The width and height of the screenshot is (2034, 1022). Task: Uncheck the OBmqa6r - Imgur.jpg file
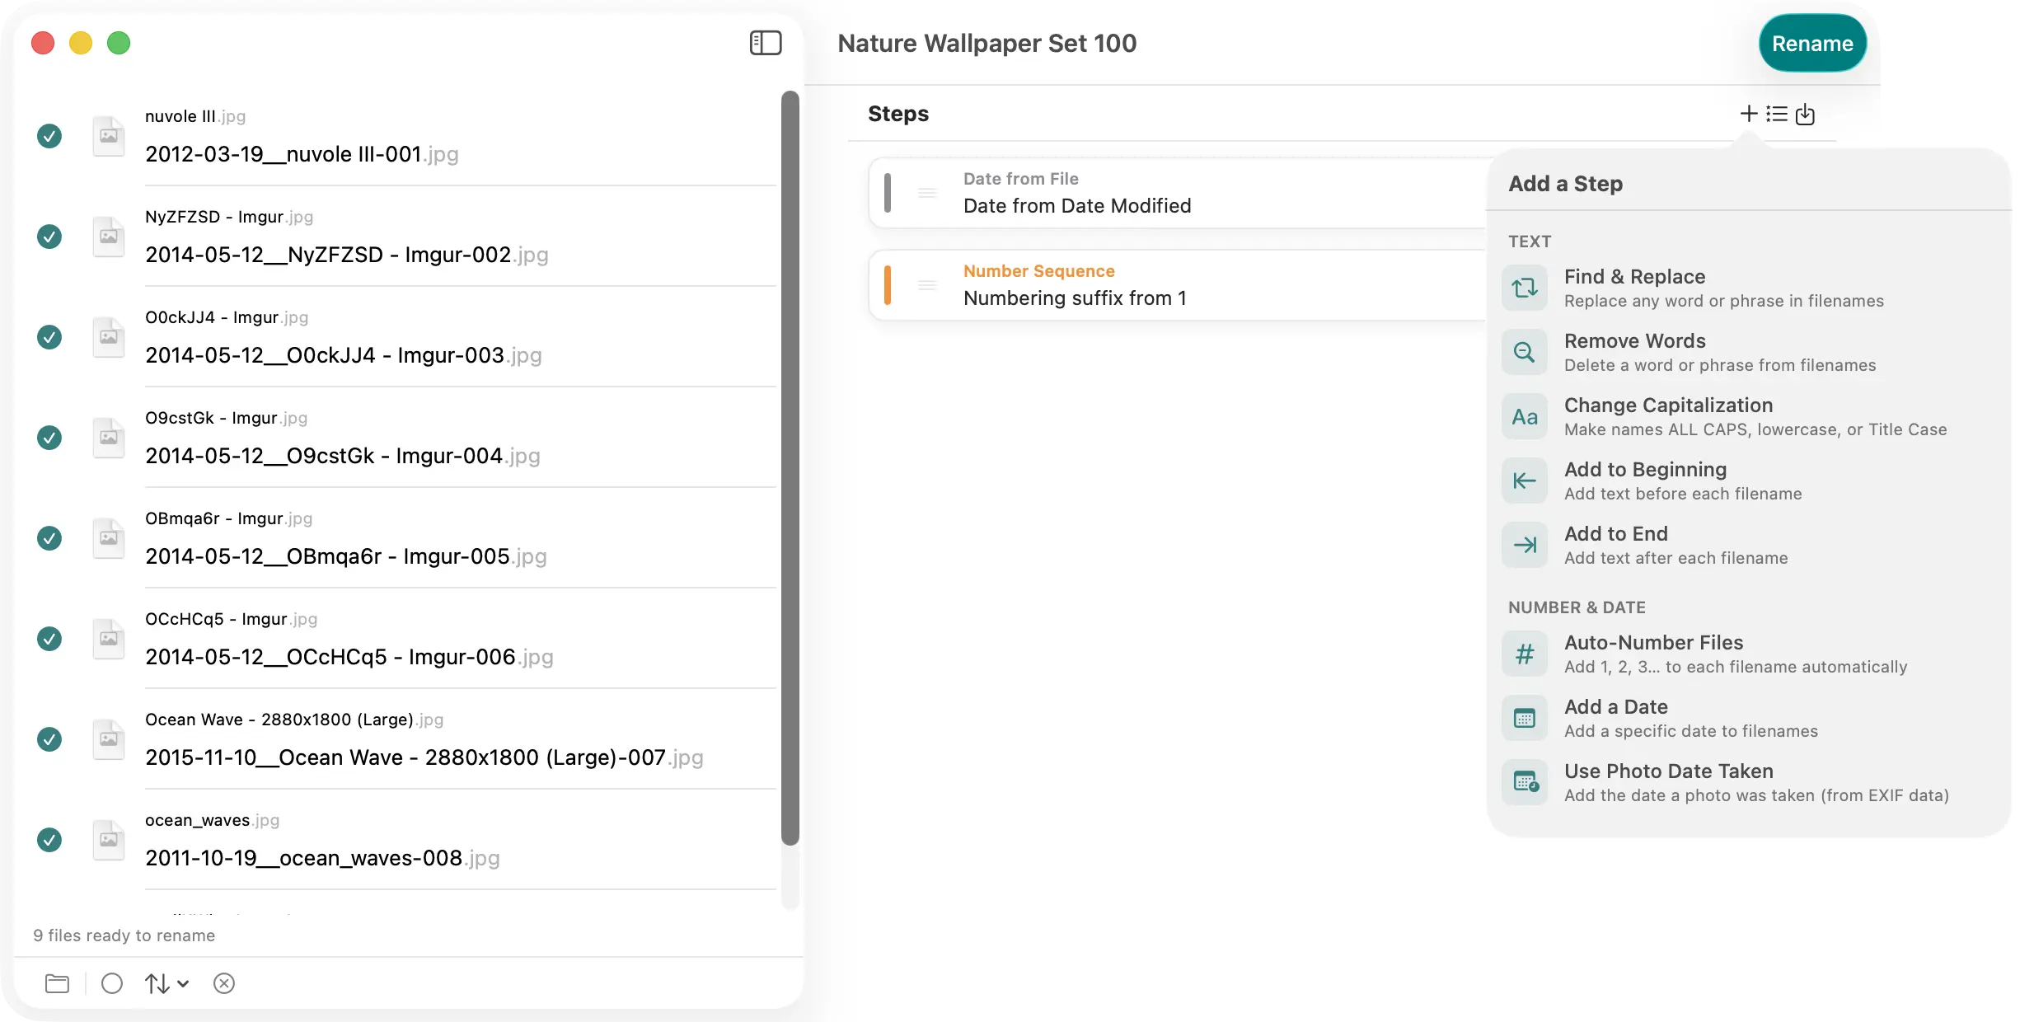[x=49, y=538]
